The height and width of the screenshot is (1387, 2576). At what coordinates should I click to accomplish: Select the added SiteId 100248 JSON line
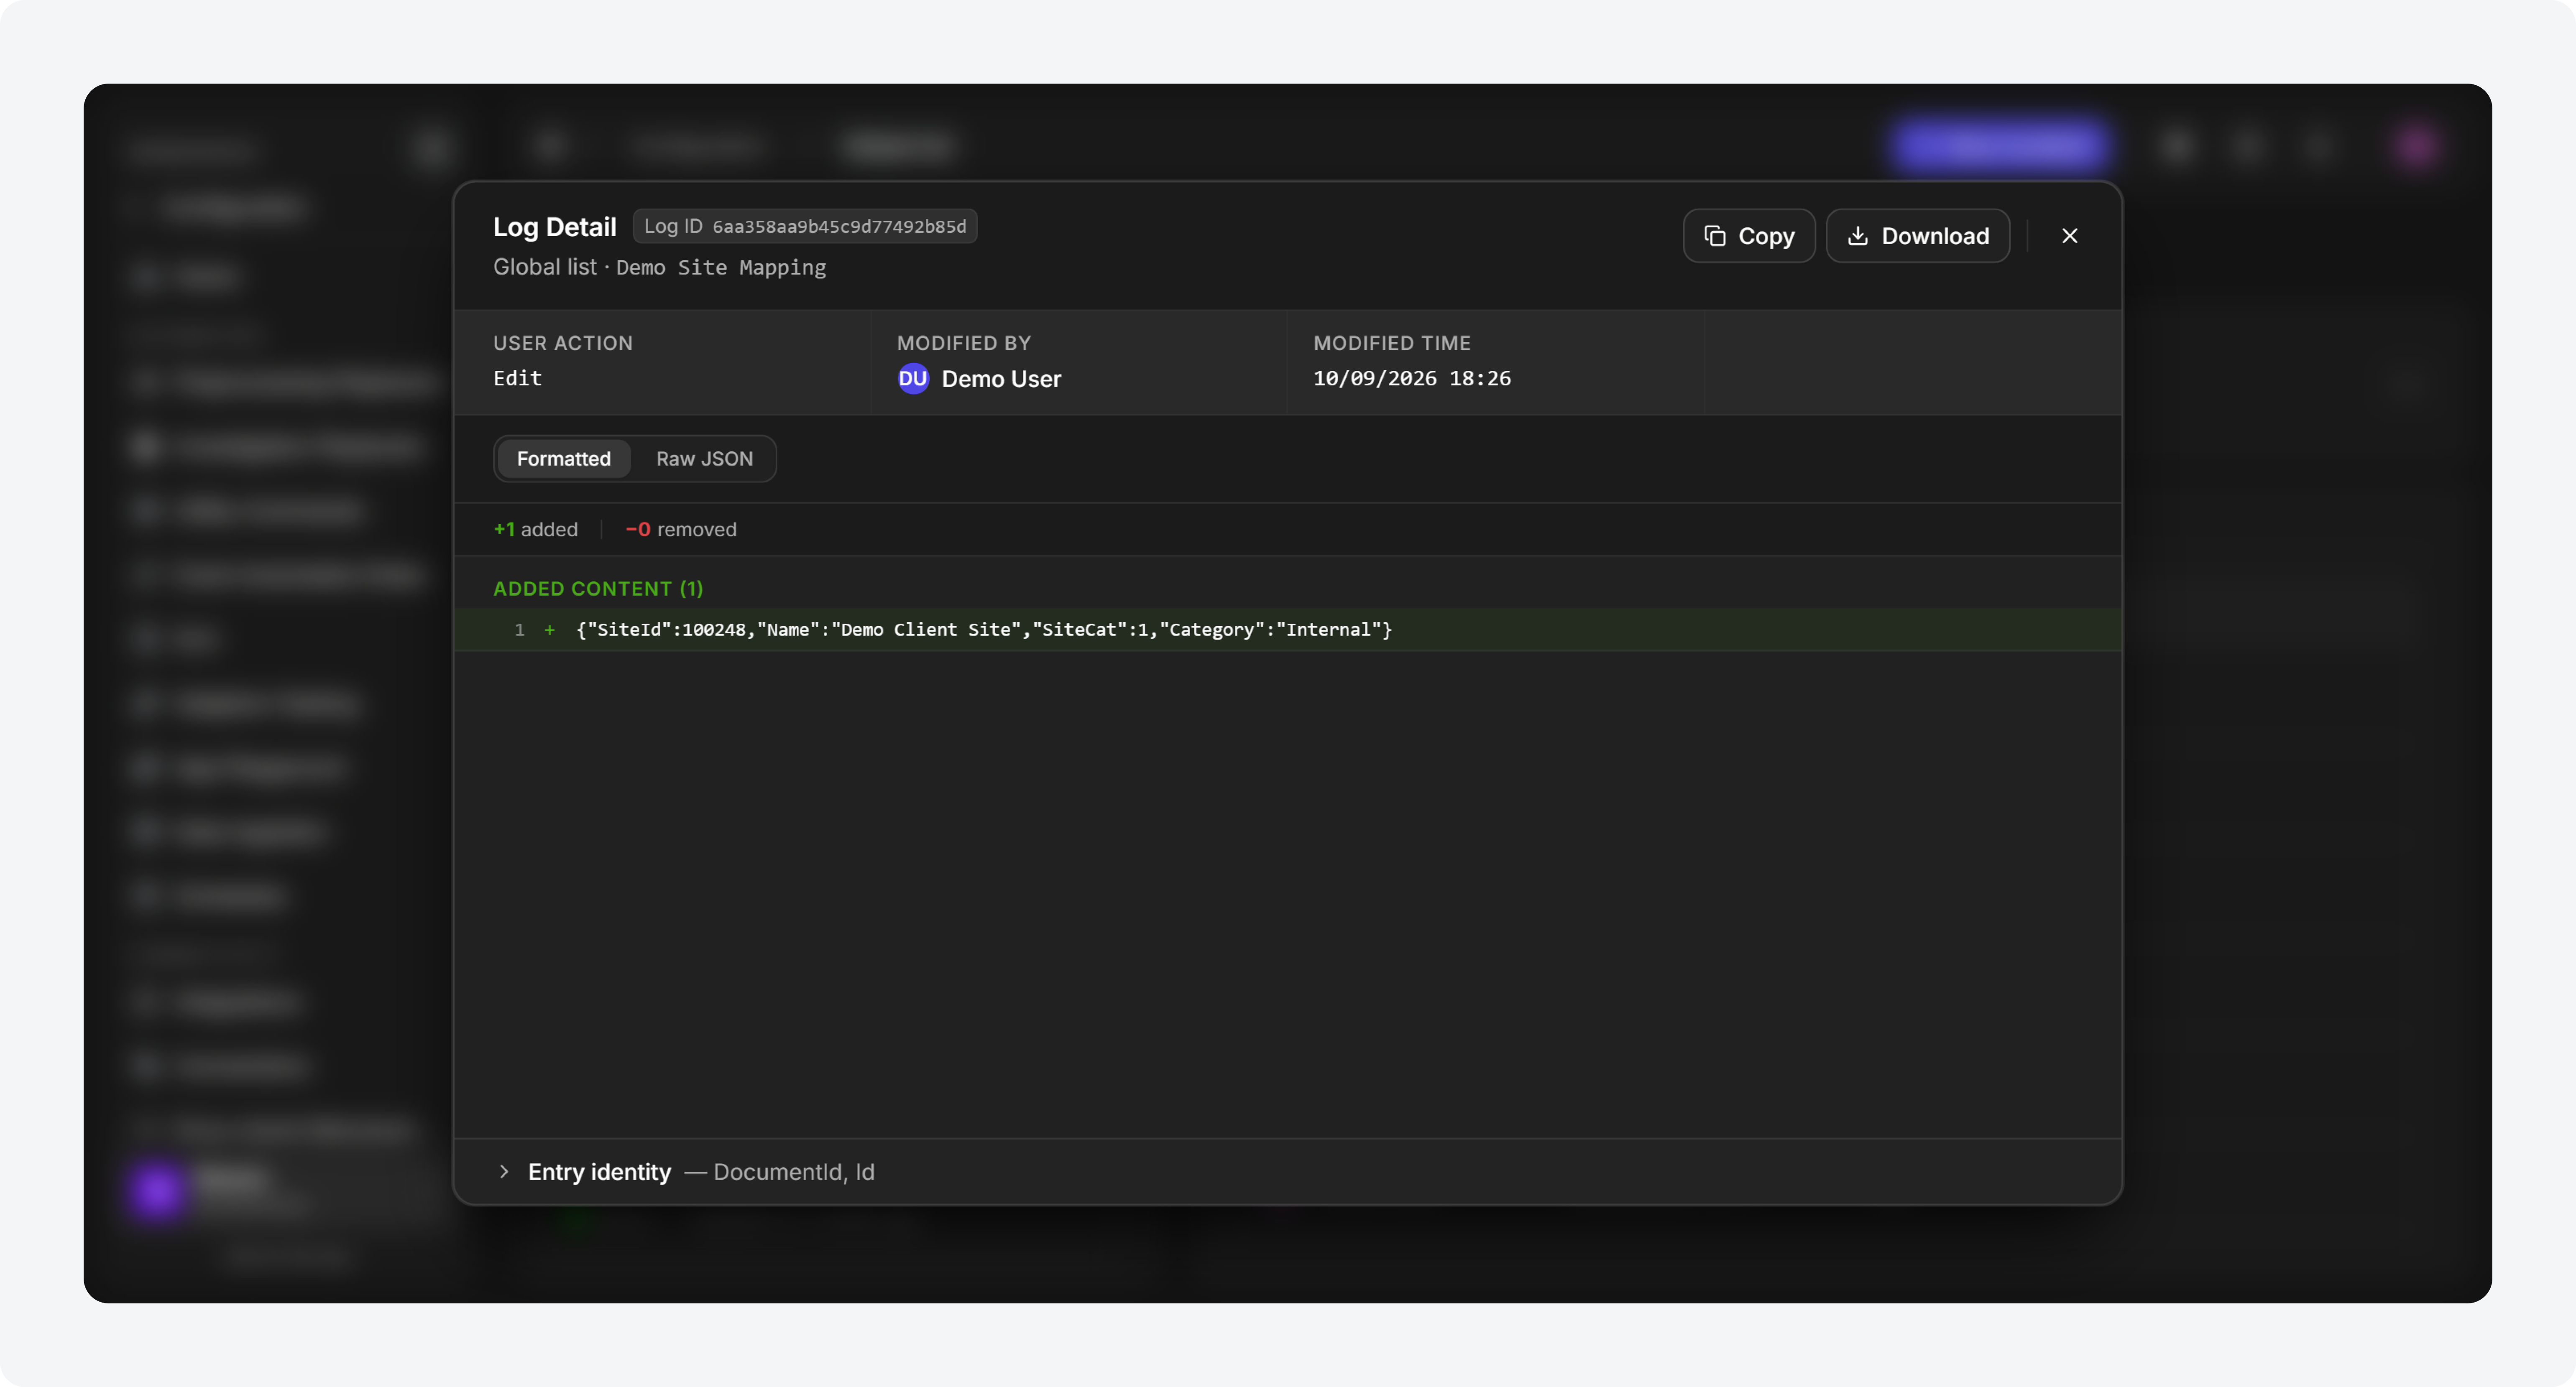(x=1288, y=630)
